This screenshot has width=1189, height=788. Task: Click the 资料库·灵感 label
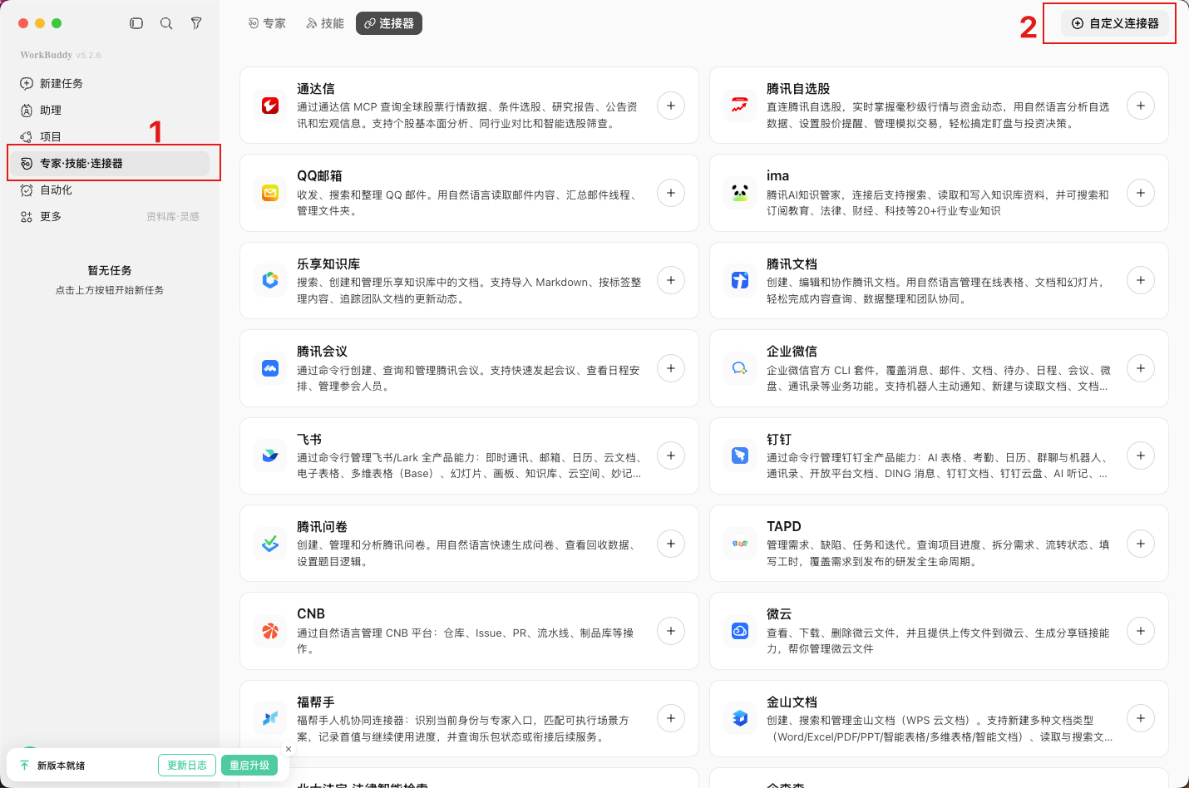173,217
